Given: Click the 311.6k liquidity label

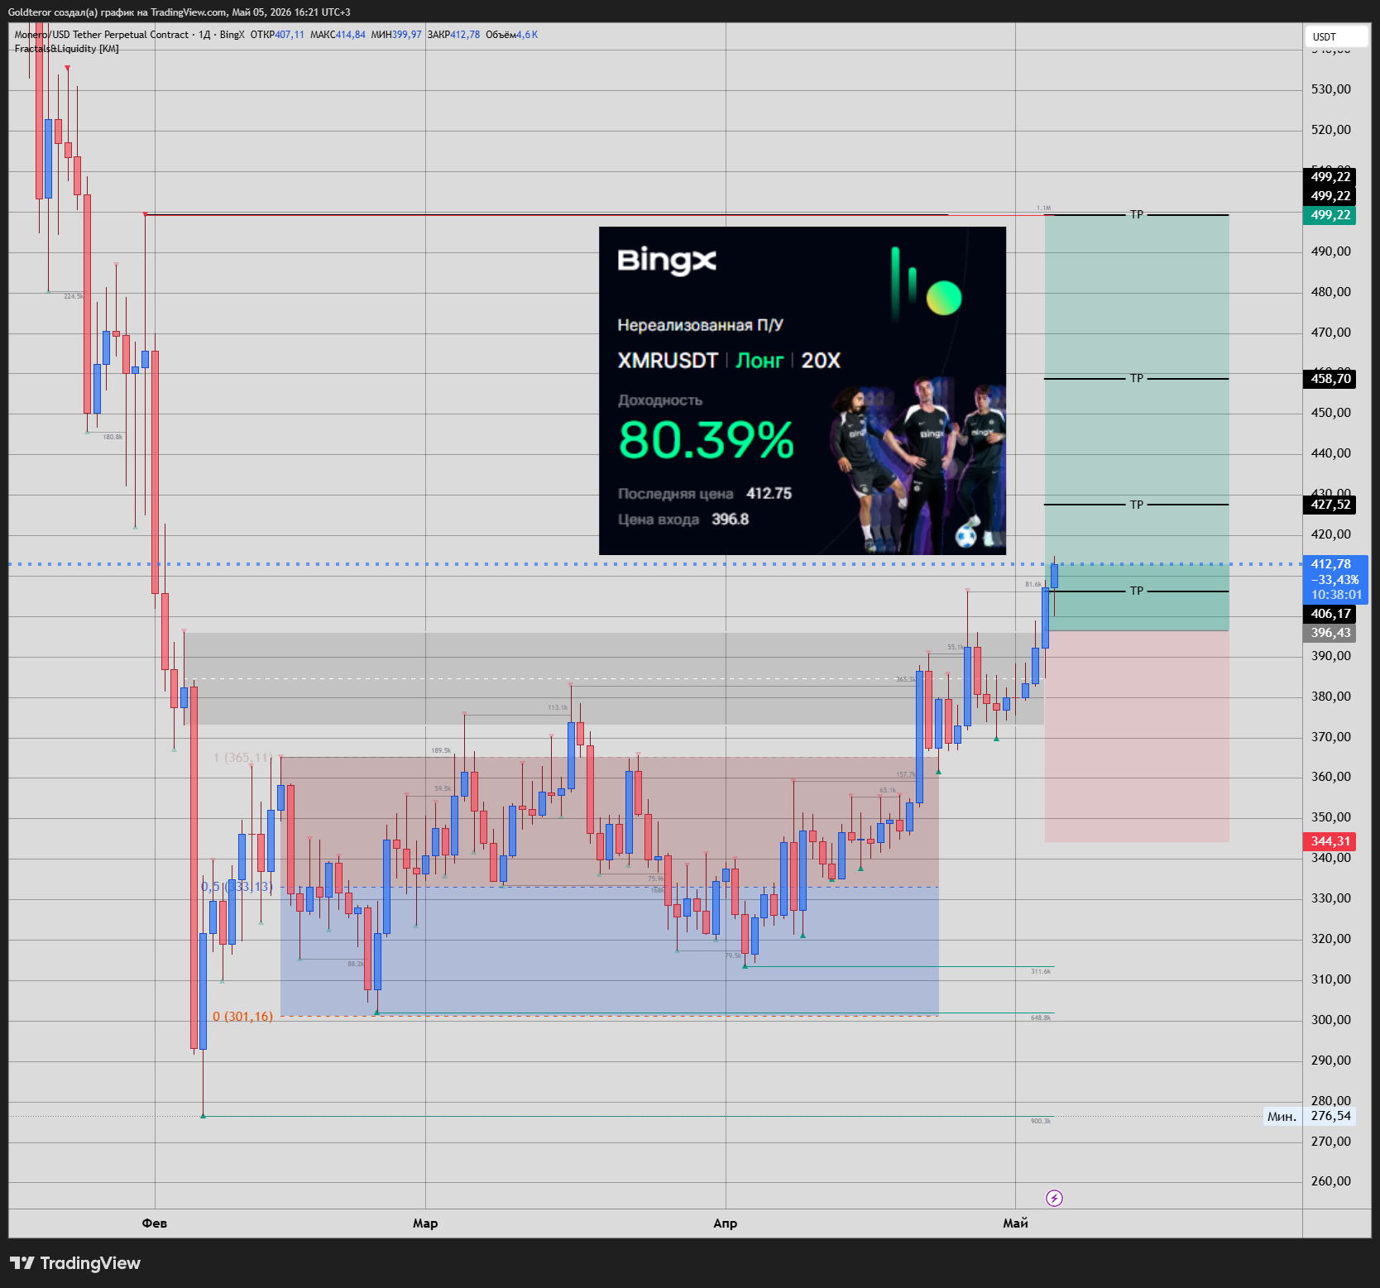Looking at the screenshot, I should click(1041, 972).
